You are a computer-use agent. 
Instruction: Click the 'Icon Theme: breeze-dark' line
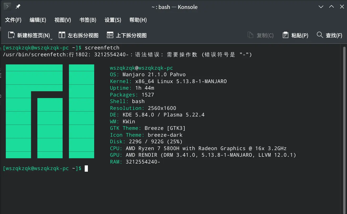146,135
